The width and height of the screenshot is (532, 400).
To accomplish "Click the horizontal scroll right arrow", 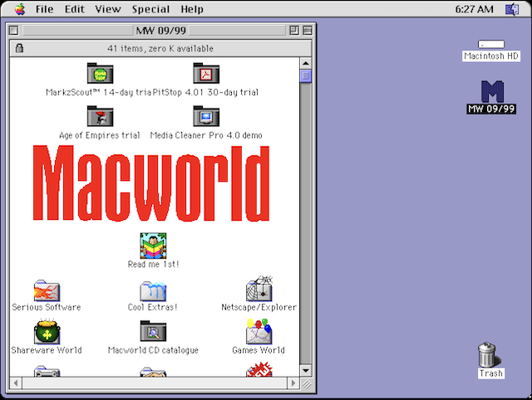I will click(293, 383).
